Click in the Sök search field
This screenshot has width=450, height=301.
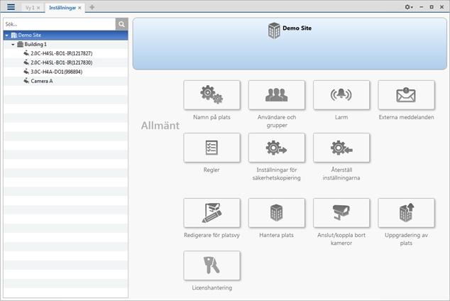pos(60,24)
